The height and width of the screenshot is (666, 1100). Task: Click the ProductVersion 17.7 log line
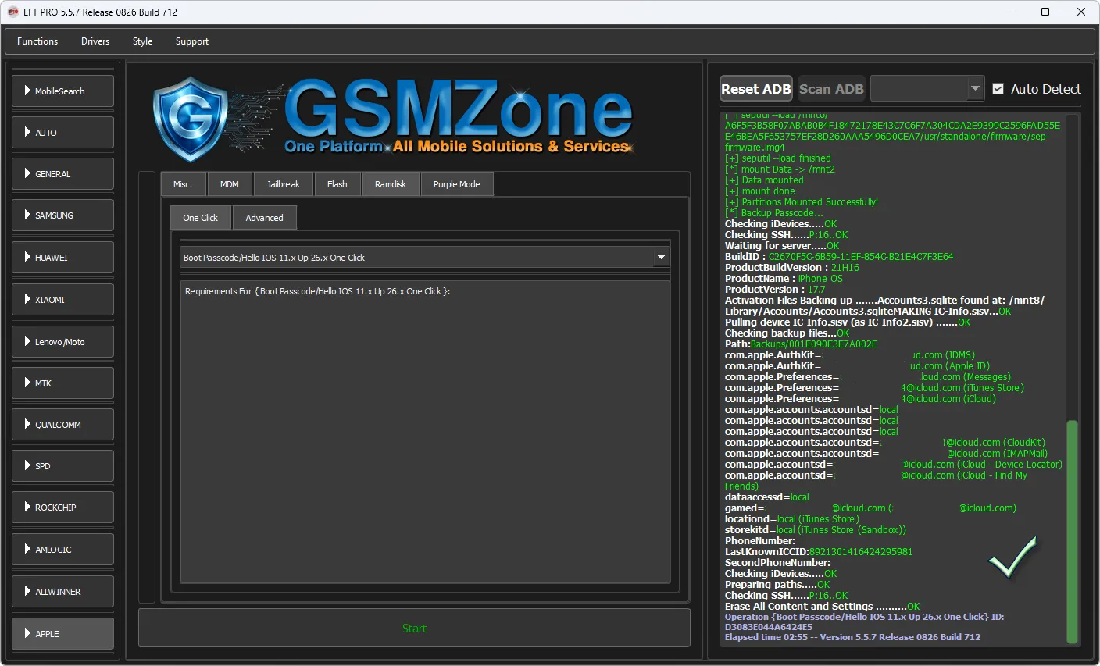[775, 290]
